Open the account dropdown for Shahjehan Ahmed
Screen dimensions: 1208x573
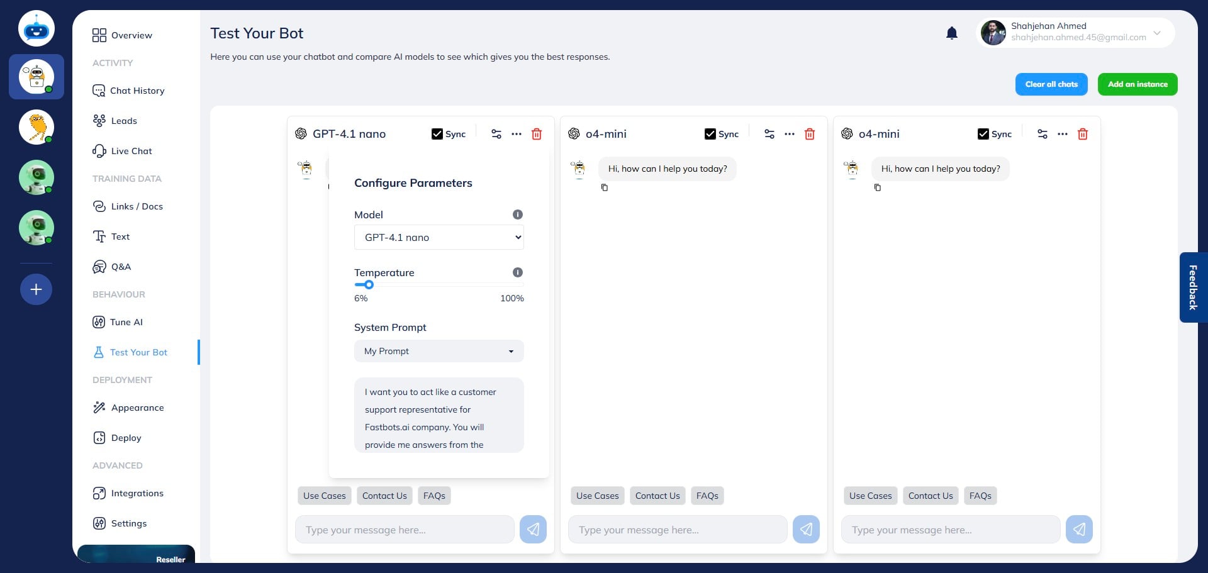[x=1156, y=33]
